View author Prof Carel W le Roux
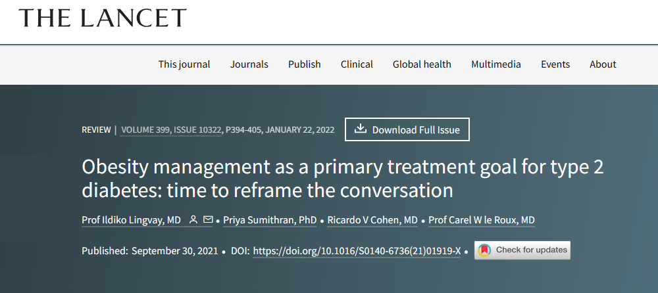This screenshot has height=293, width=658. pyautogui.click(x=481, y=220)
